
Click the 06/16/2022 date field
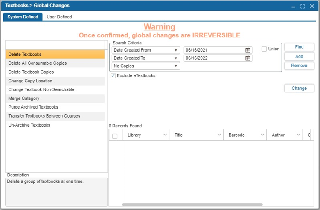click(x=218, y=58)
